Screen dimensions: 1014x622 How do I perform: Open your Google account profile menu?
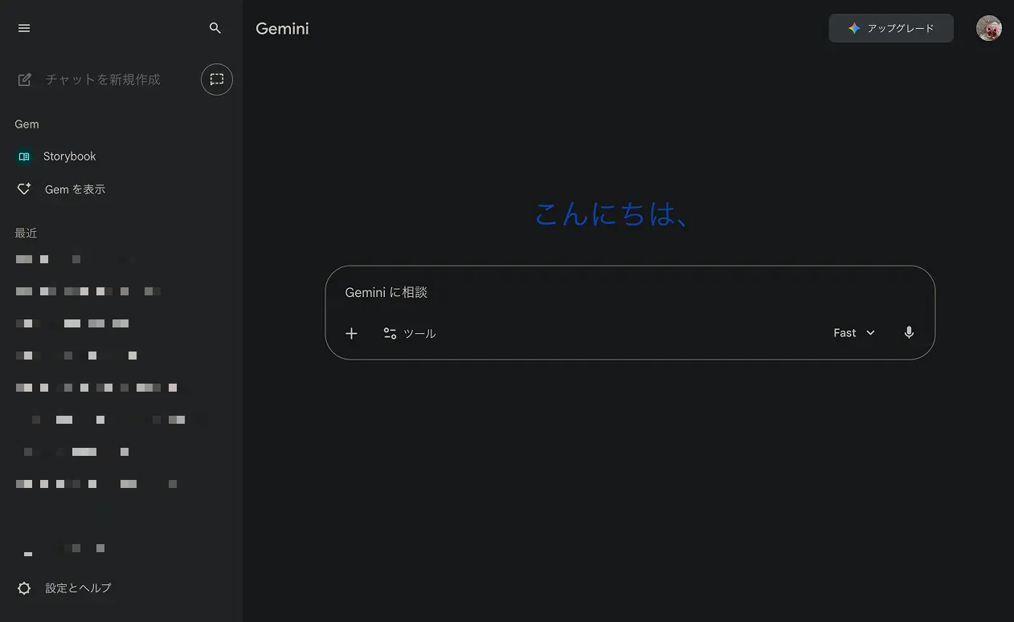pyautogui.click(x=988, y=27)
